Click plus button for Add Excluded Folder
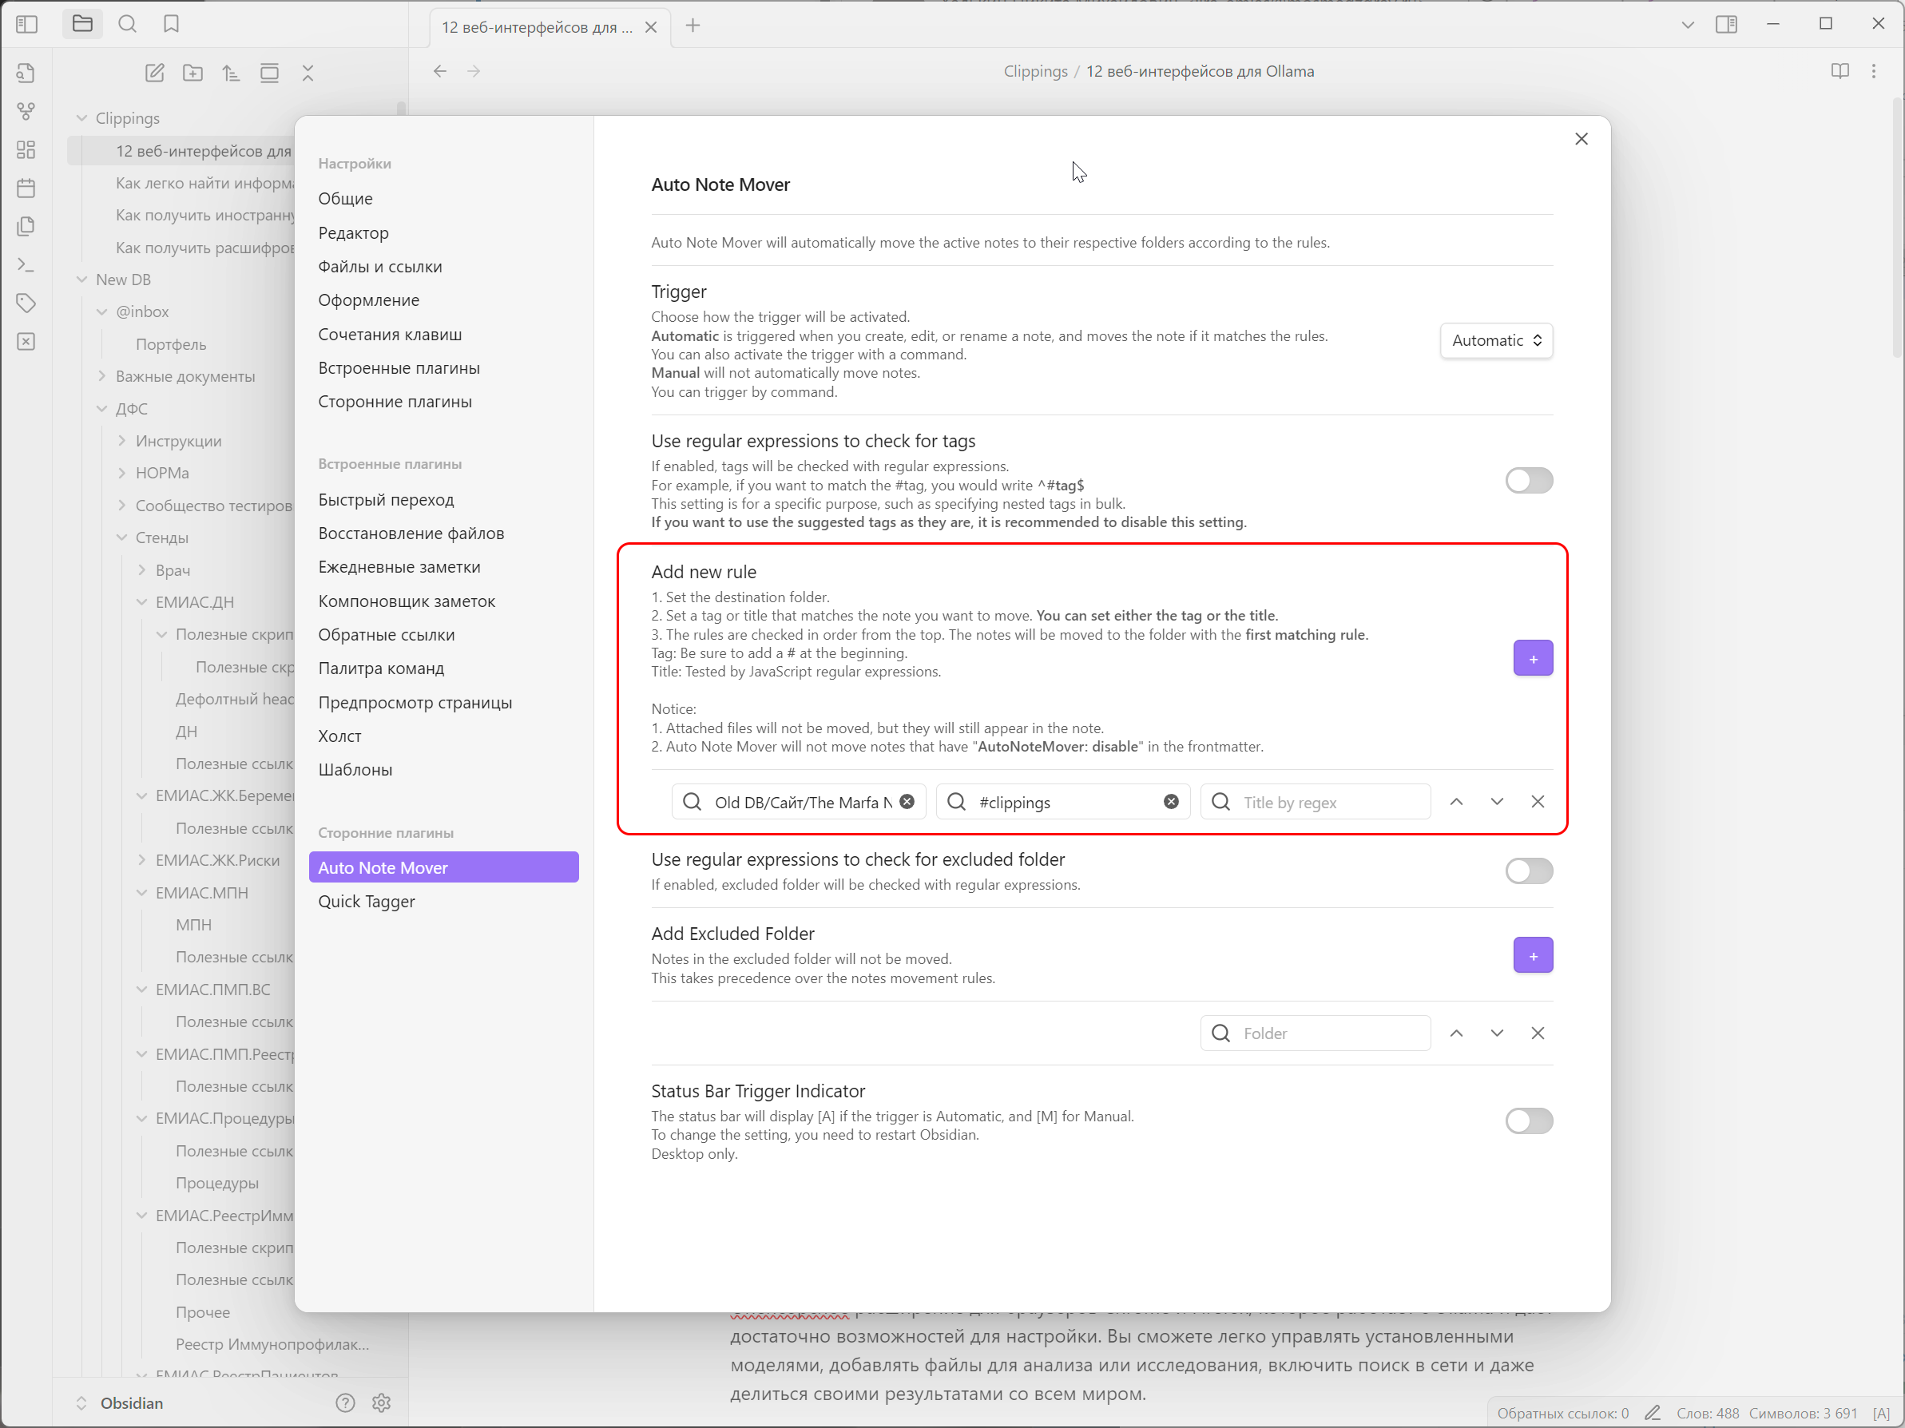Screen dimensions: 1905x1428 tap(1533, 955)
